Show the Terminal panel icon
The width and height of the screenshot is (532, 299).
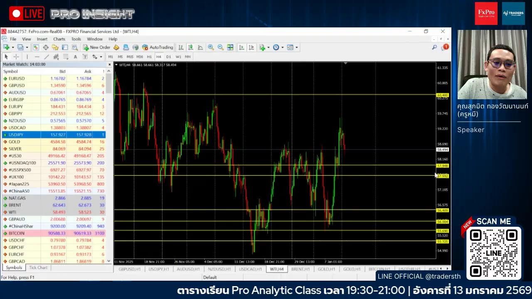pyautogui.click(x=65, y=47)
